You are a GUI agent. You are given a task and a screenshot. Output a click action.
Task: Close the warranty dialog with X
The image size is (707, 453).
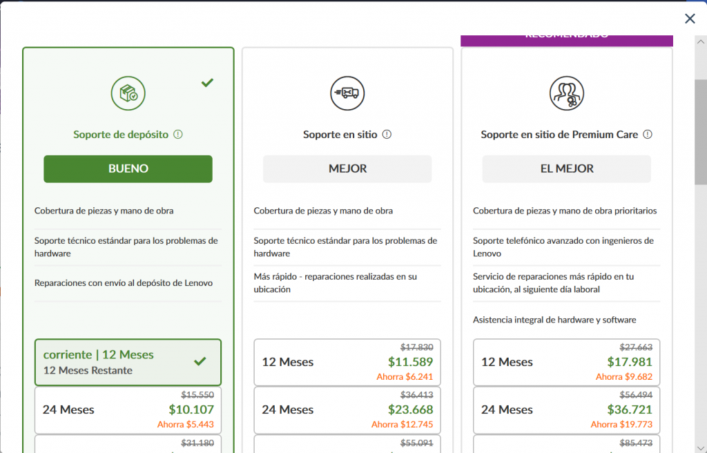pyautogui.click(x=690, y=19)
